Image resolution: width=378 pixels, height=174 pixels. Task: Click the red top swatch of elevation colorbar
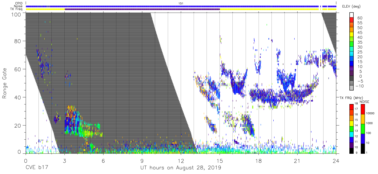(352, 20)
